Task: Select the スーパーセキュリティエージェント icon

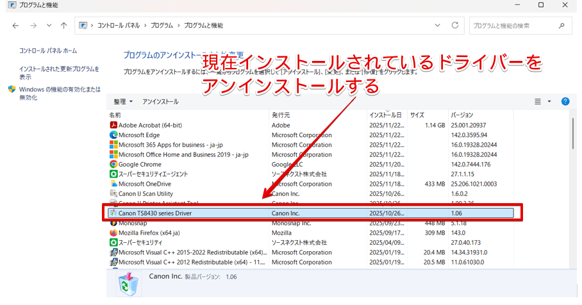Action: click(113, 174)
